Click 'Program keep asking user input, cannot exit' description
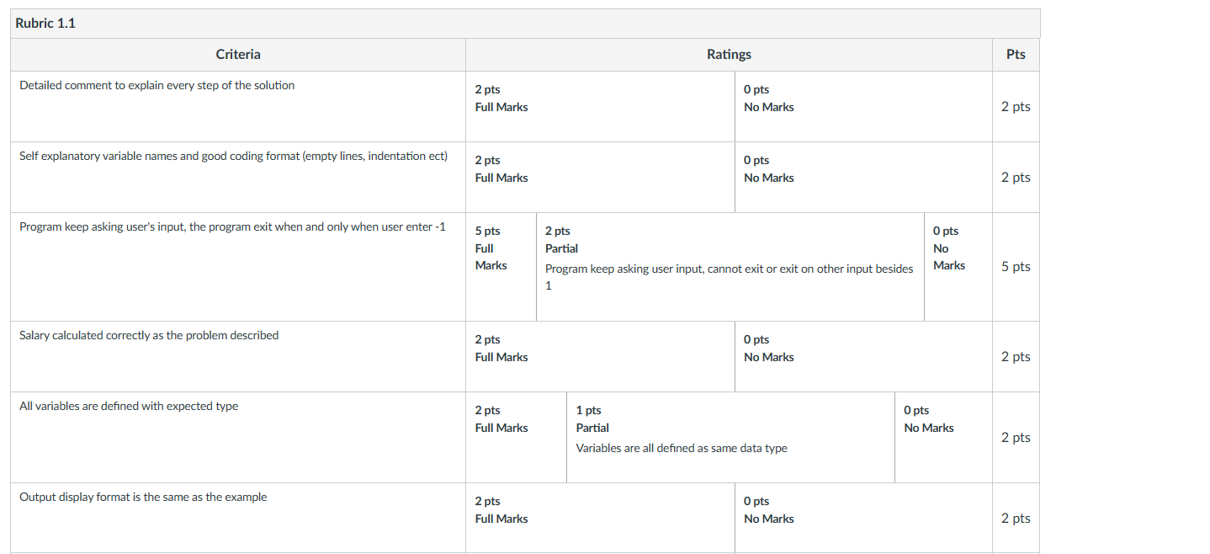 [729, 277]
